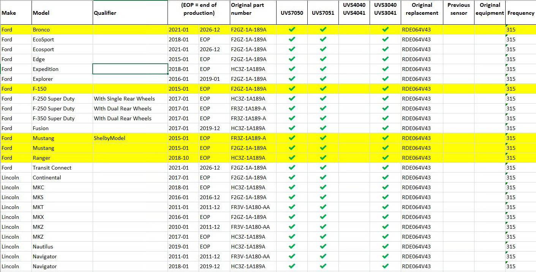Select the UVS7051 column header
This screenshot has height=272, width=536.
323,13
